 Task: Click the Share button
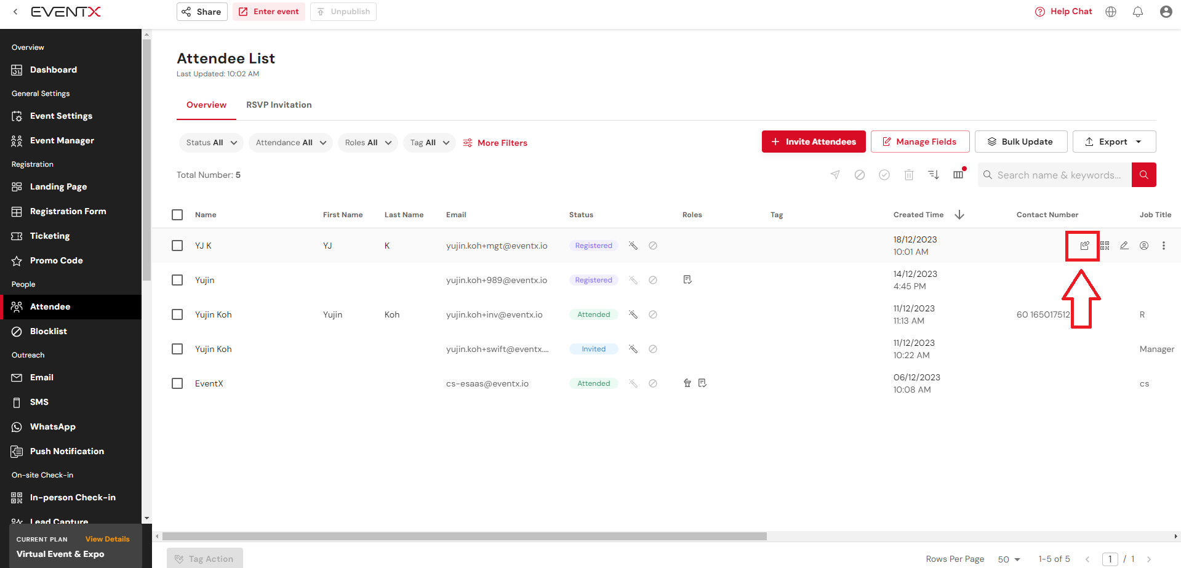click(202, 12)
